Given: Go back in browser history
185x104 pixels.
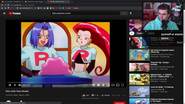Looking at the screenshot, I should tap(2, 5).
